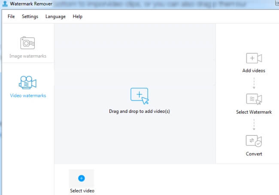Click the 'Select Watermark' label

point(254,112)
